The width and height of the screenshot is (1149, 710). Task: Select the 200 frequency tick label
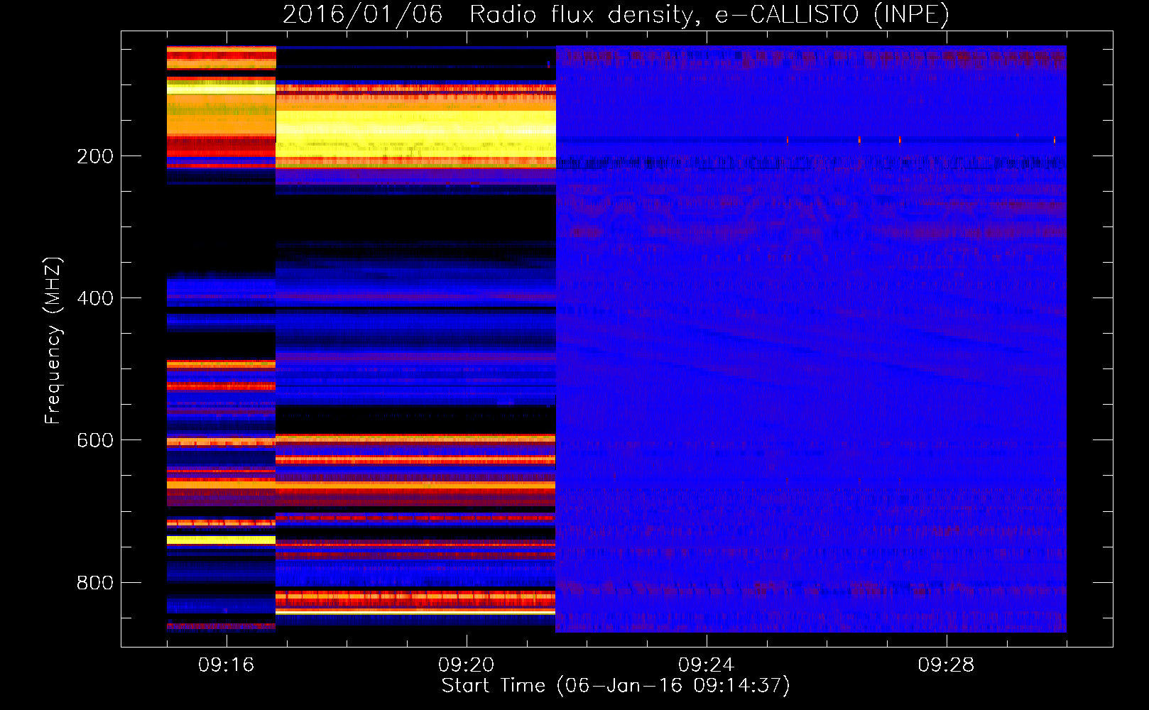pos(95,156)
